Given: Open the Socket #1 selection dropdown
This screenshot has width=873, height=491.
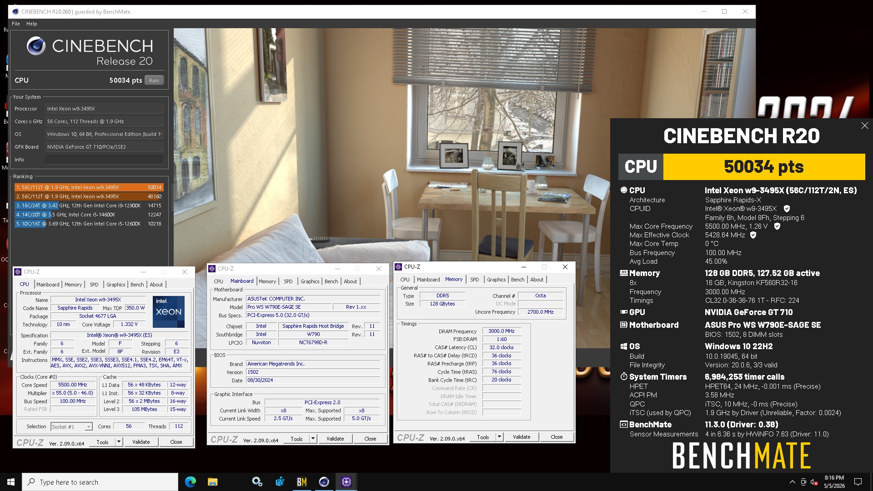Looking at the screenshot, I should tap(71, 426).
